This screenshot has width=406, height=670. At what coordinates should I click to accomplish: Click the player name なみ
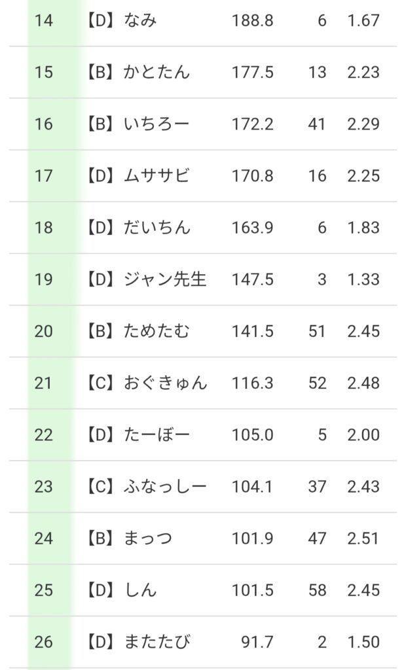point(140,21)
